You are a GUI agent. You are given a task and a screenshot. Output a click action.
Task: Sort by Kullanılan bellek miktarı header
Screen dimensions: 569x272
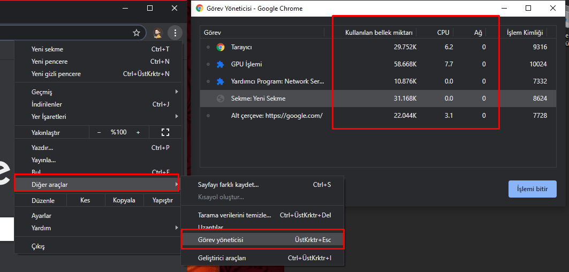[378, 33]
